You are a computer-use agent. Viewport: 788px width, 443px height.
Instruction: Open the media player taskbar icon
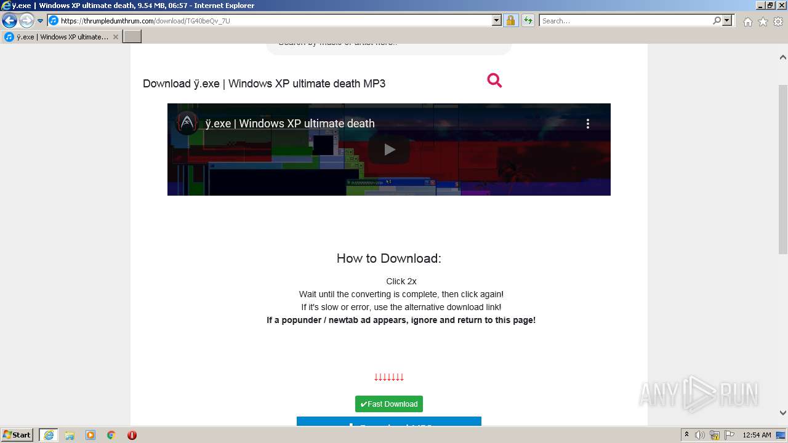(90, 435)
